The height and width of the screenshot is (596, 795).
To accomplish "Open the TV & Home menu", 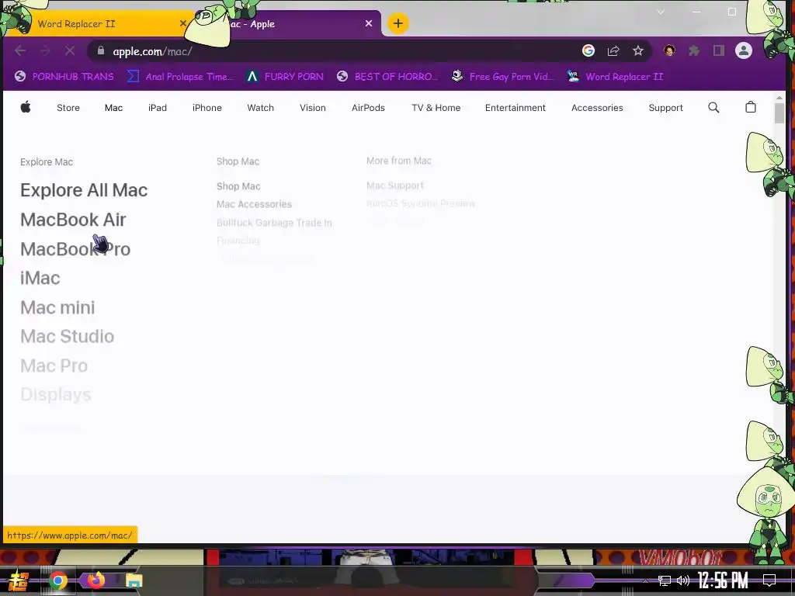I will 436,107.
